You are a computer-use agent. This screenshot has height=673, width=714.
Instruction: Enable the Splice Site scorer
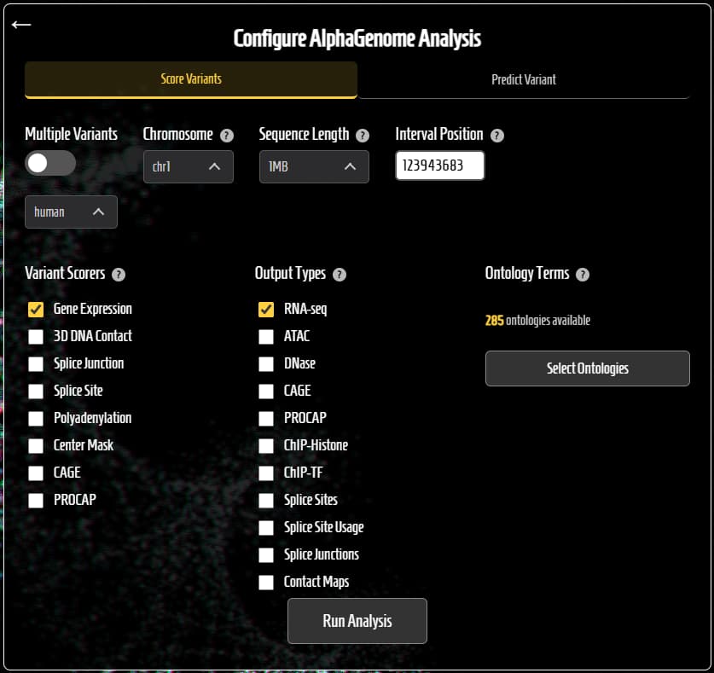[x=36, y=392]
